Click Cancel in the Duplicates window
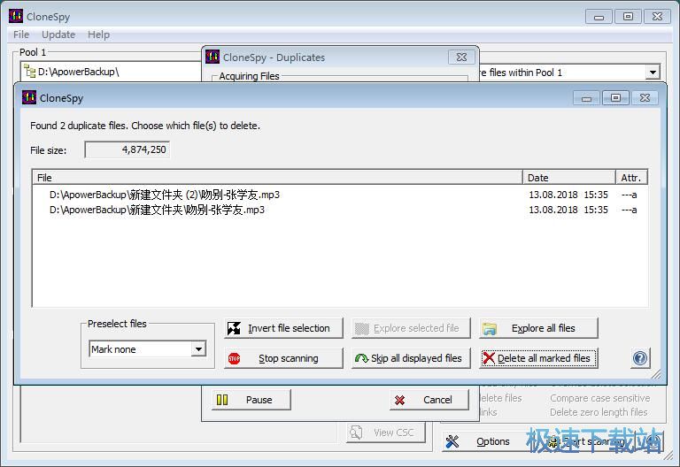This screenshot has height=467, width=680. coord(429,400)
